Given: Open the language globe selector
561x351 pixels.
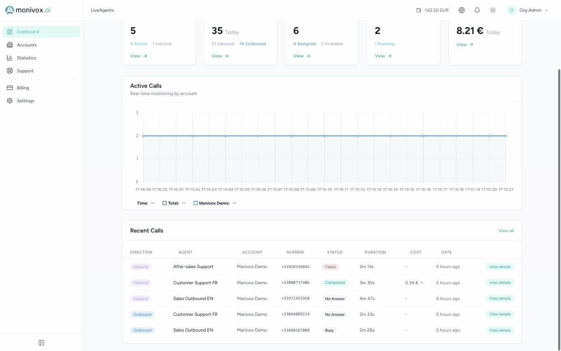Looking at the screenshot, I should [462, 10].
